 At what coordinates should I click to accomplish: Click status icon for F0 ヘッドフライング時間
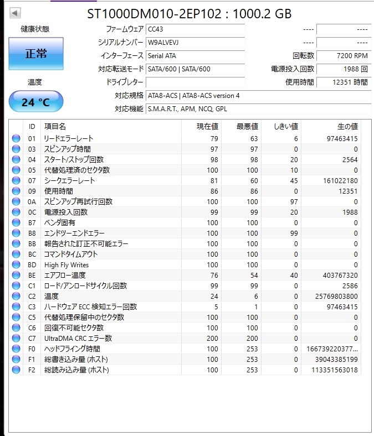click(16, 349)
